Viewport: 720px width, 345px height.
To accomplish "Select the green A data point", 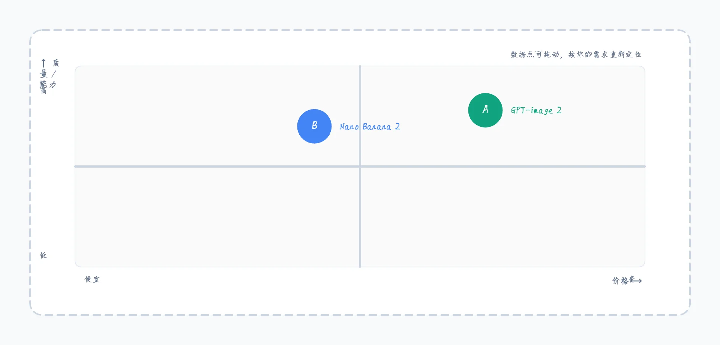I will point(485,110).
